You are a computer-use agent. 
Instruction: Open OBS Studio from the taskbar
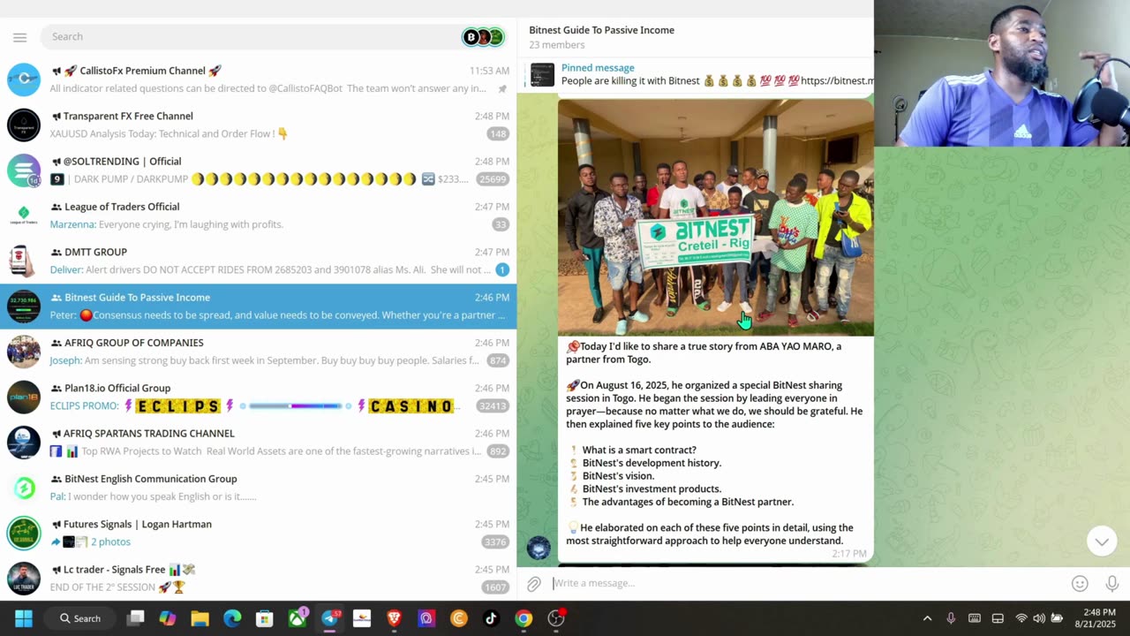click(556, 617)
